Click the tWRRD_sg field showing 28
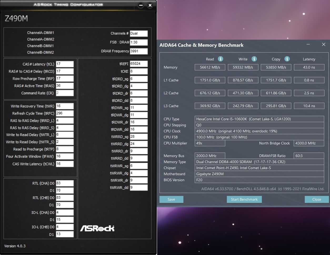Screen dimensions: 330x255 [x=139, y=137]
